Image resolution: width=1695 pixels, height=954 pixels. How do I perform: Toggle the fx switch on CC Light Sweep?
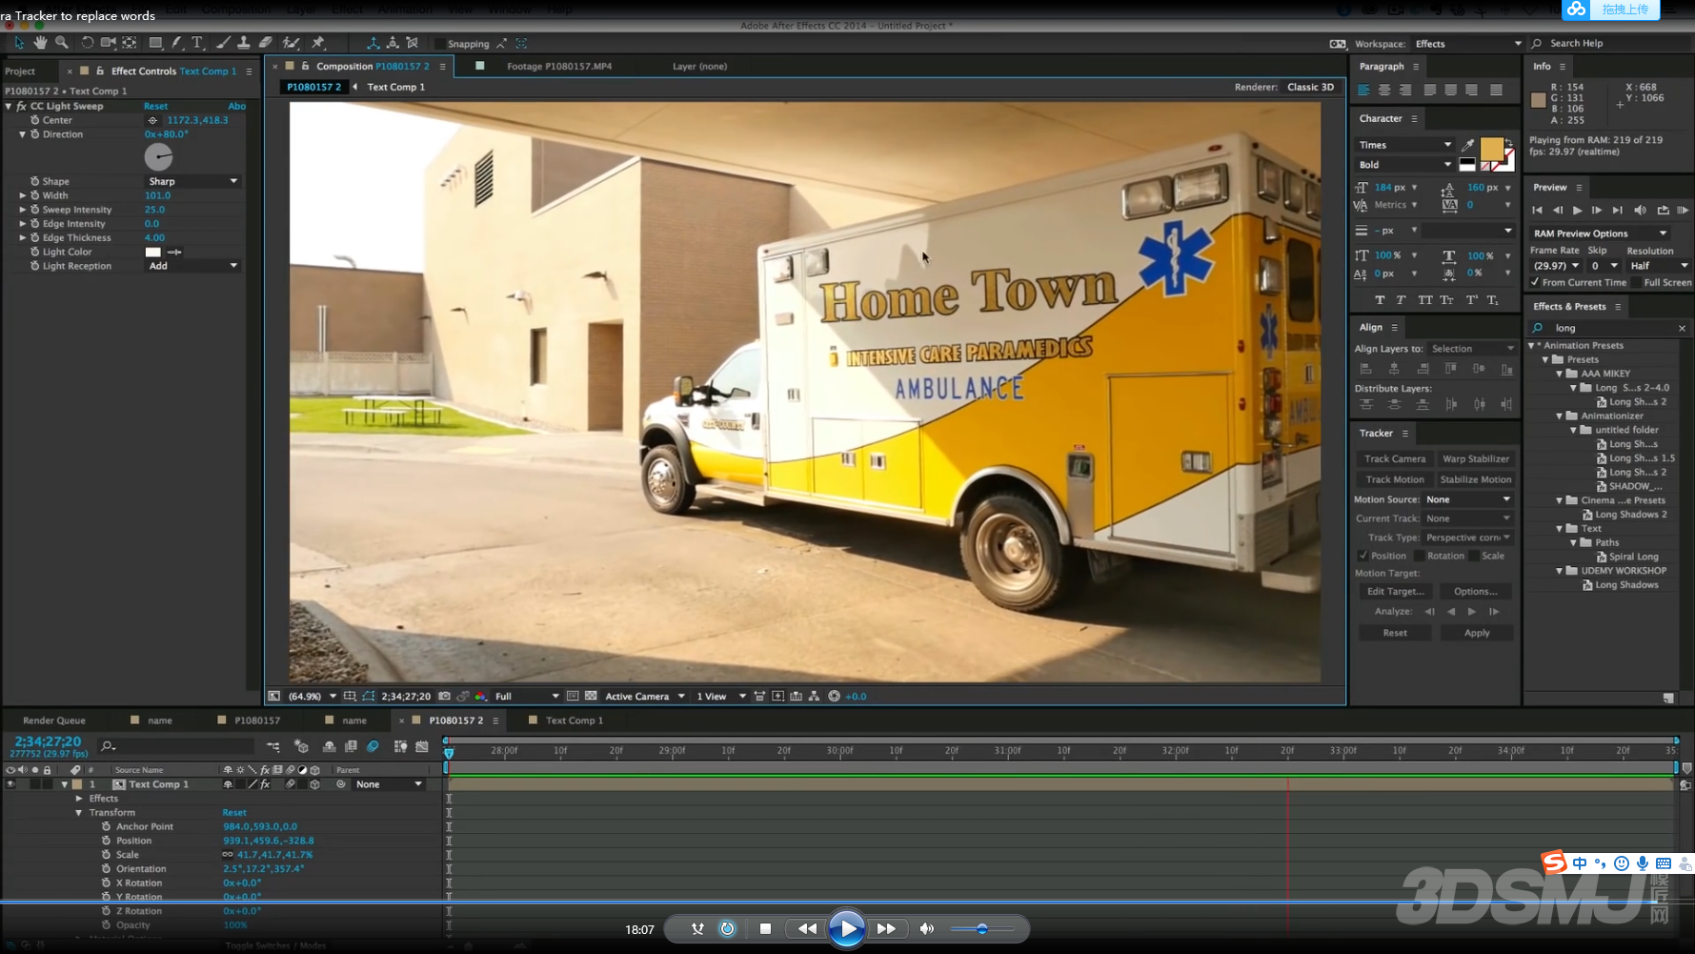tap(21, 106)
